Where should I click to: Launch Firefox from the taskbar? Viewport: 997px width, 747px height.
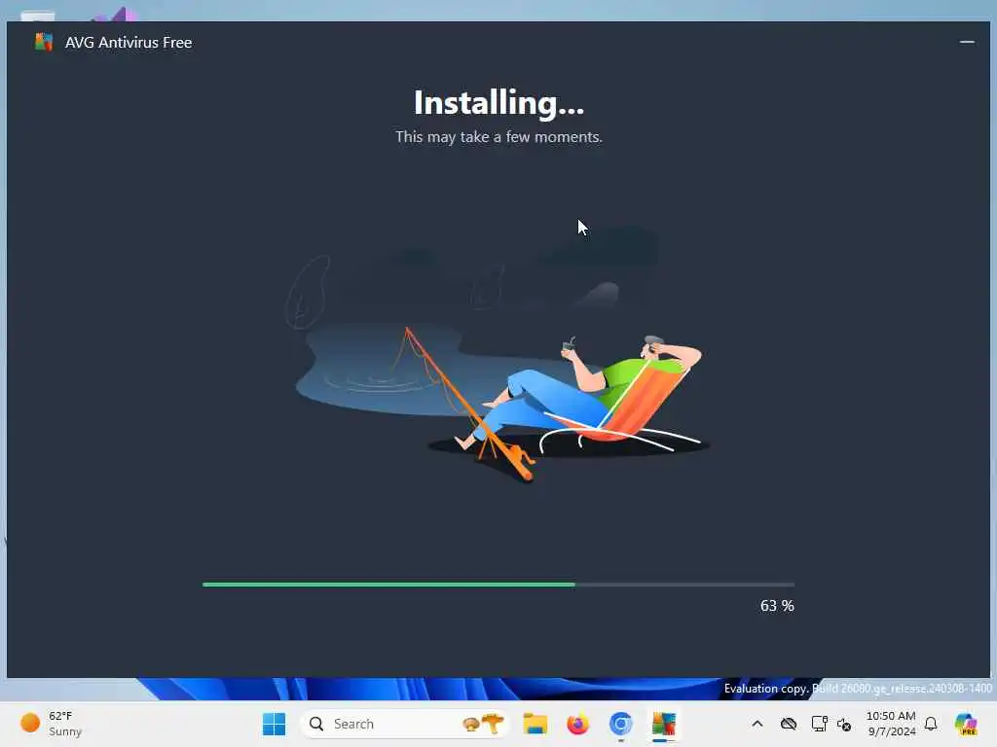[x=578, y=724]
